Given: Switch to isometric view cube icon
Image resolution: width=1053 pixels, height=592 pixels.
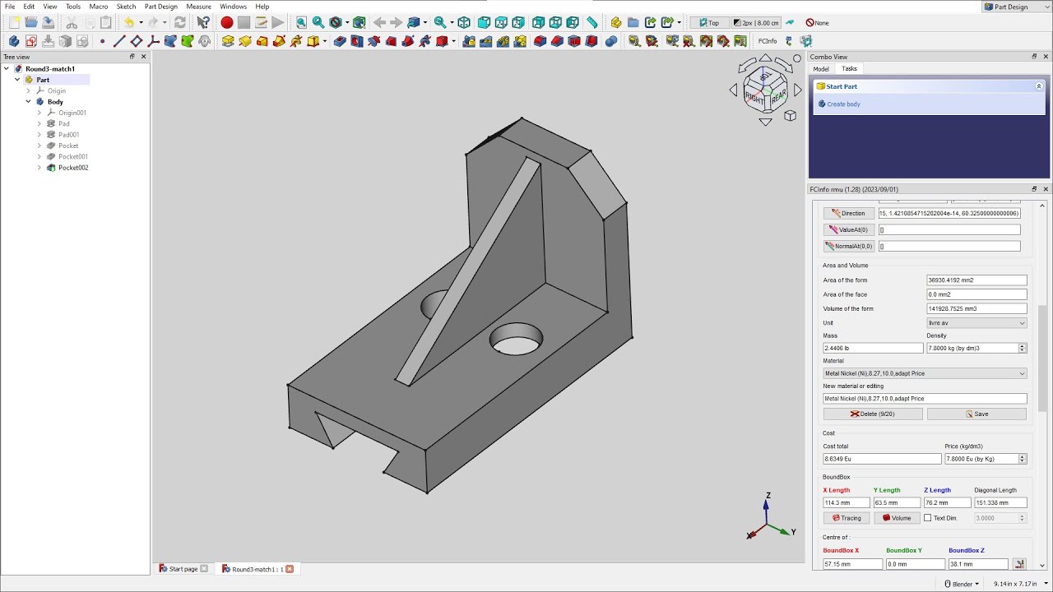Looking at the screenshot, I should coord(464,23).
